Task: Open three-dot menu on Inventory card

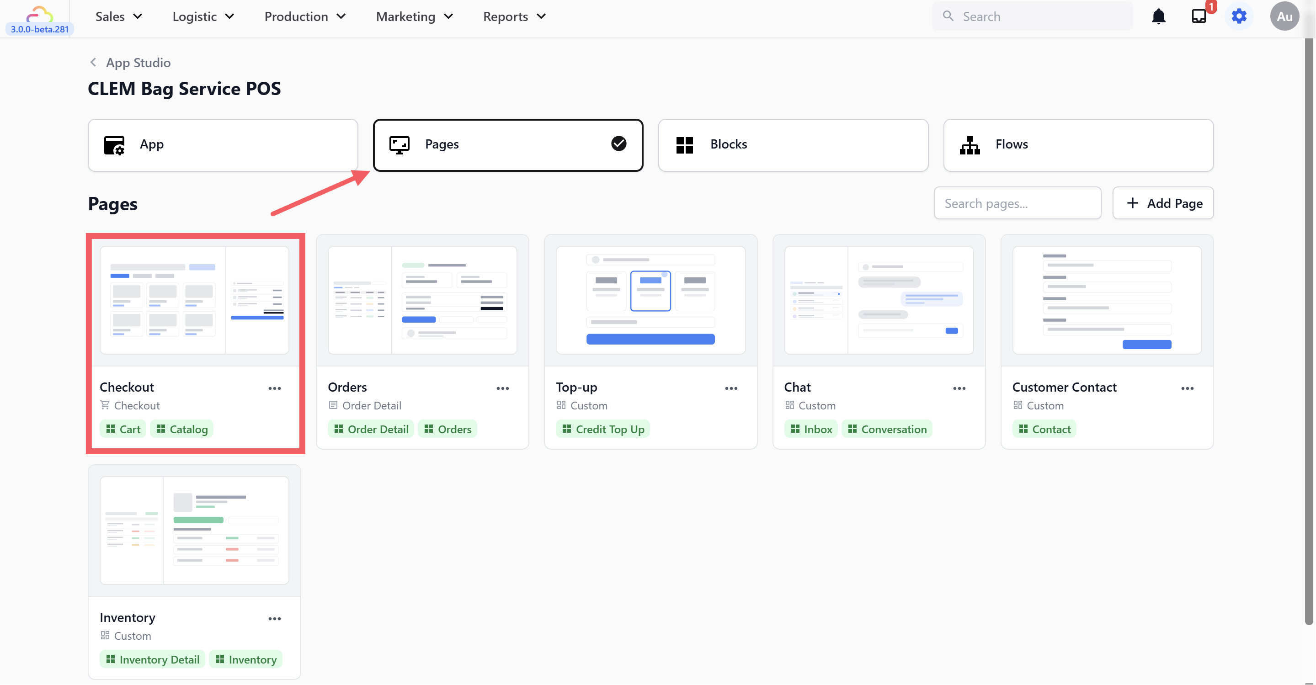Action: pos(274,619)
